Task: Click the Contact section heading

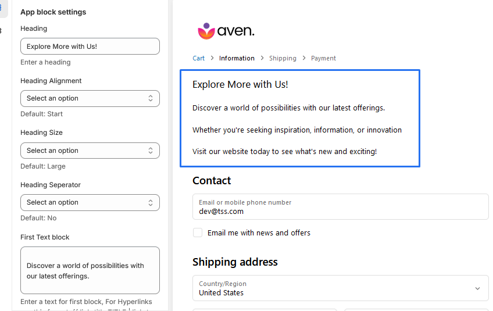Action: (212, 181)
